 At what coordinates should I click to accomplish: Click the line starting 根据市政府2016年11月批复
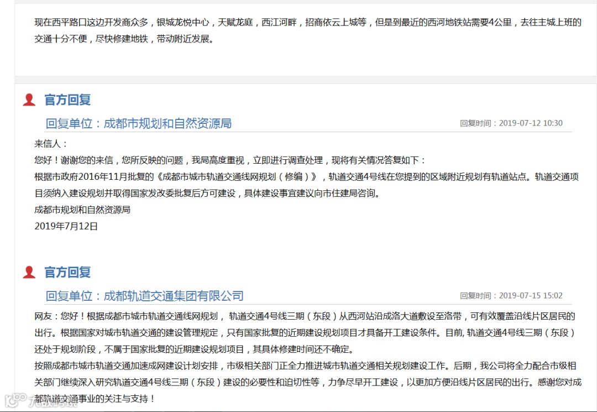pos(306,176)
